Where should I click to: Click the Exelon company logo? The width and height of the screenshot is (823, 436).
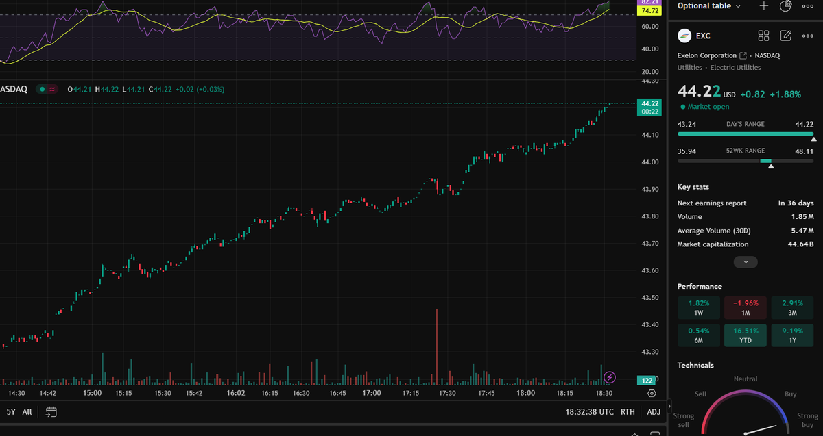click(684, 36)
